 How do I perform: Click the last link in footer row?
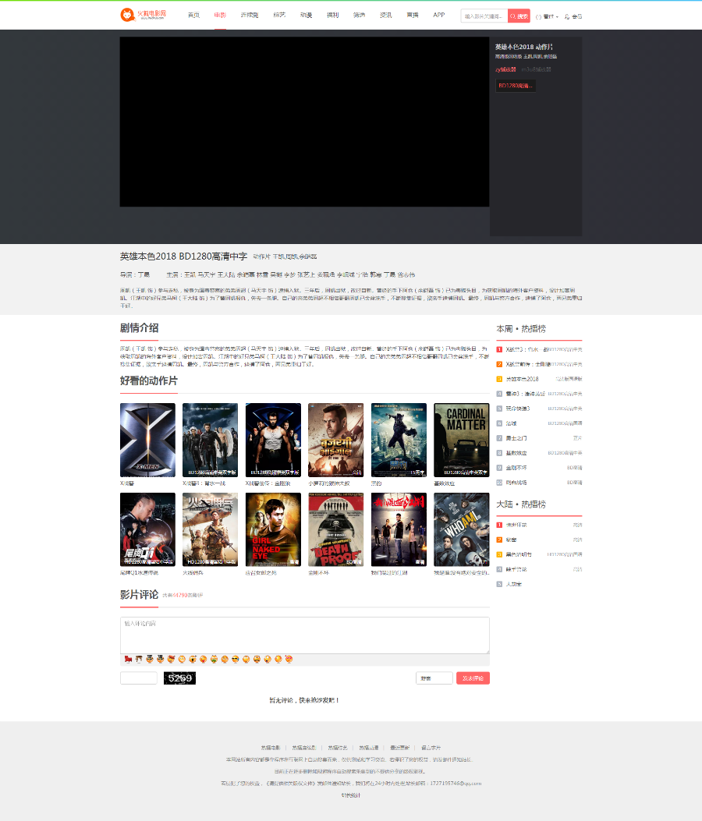tap(431, 748)
